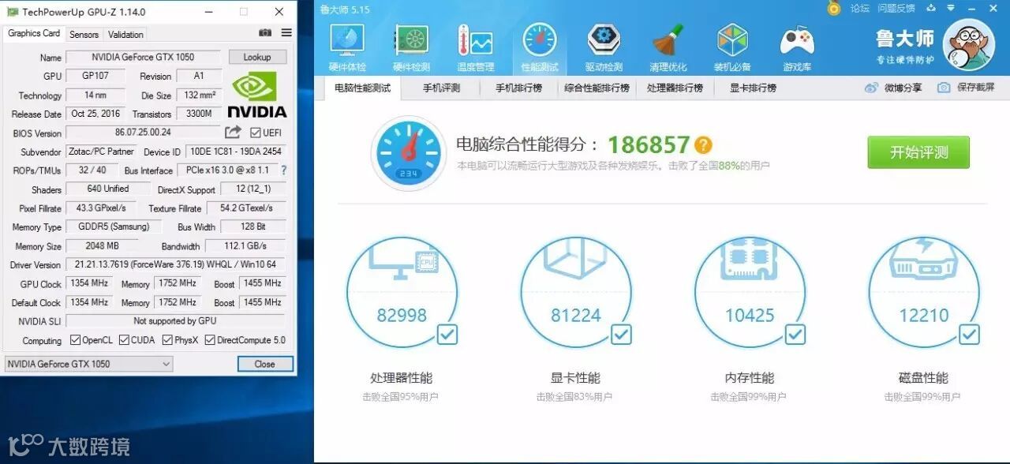The image size is (1010, 464).
Task: Toggle the OpenCL checkbox
Action: pyautogui.click(x=75, y=340)
